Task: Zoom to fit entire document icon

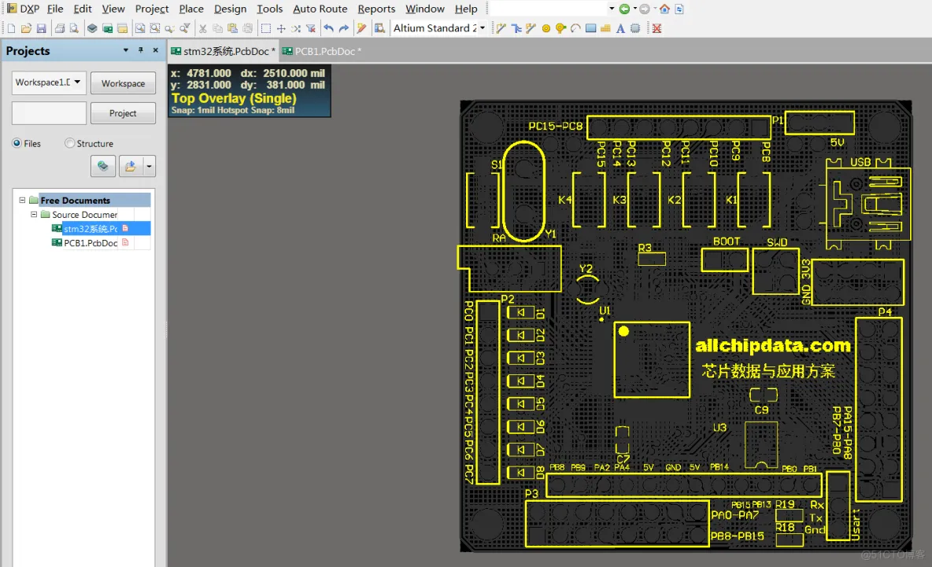Action: pyautogui.click(x=139, y=28)
